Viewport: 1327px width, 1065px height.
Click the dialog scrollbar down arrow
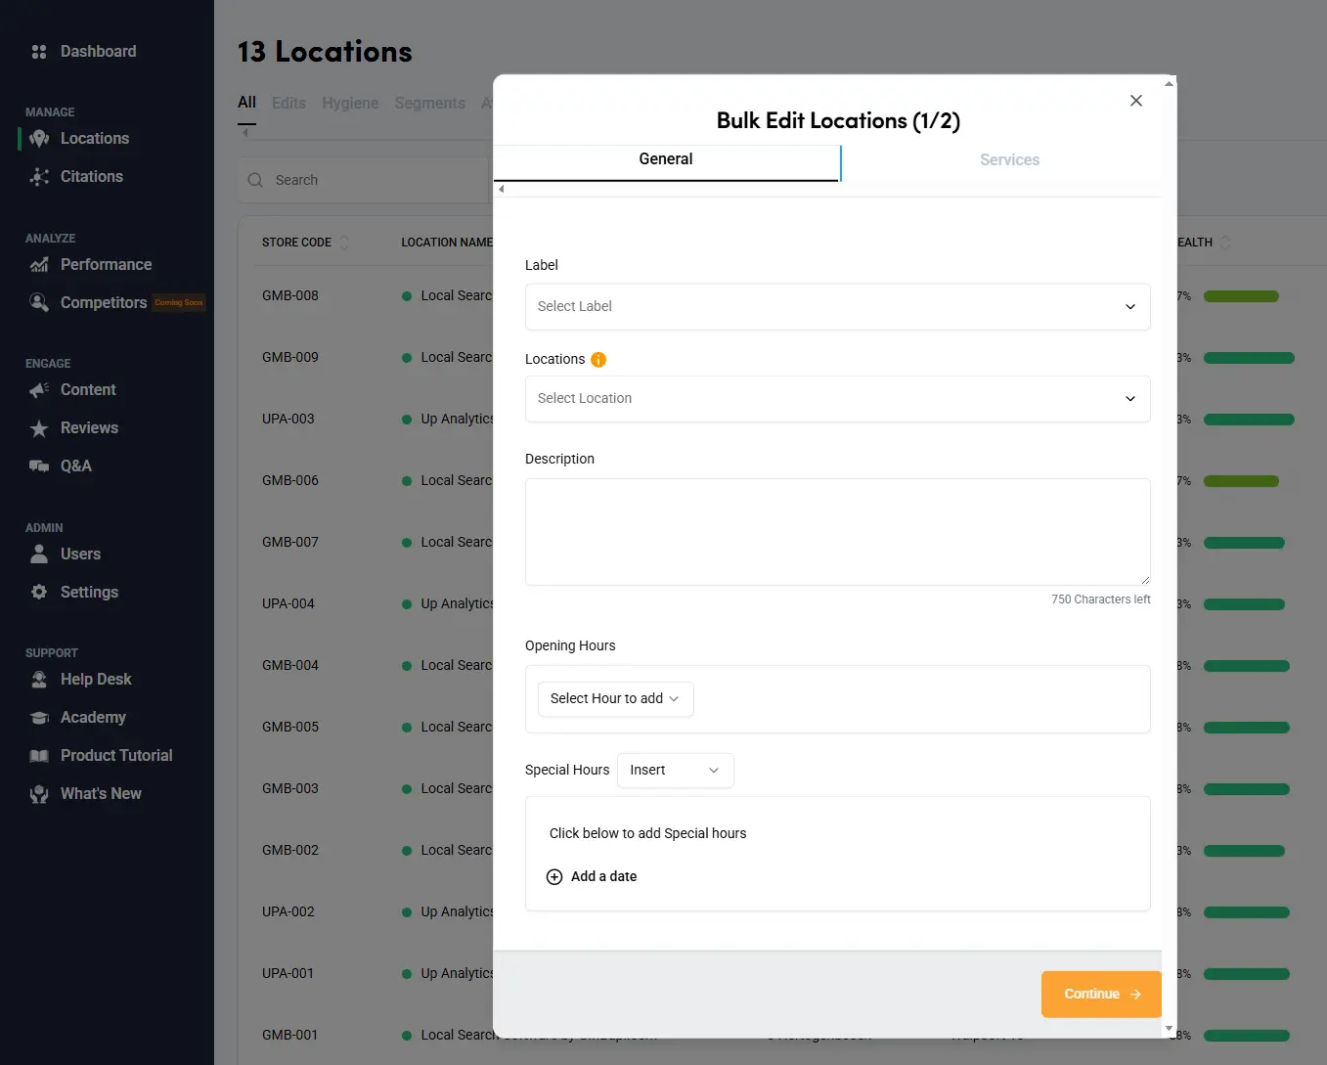[x=1169, y=1029]
